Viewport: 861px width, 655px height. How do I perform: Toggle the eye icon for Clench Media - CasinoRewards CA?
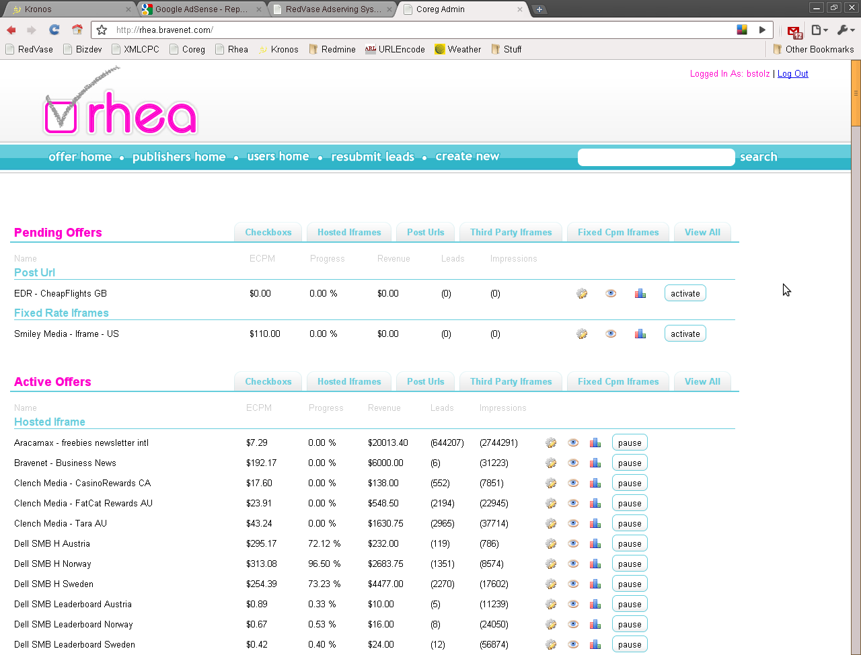pyautogui.click(x=573, y=484)
